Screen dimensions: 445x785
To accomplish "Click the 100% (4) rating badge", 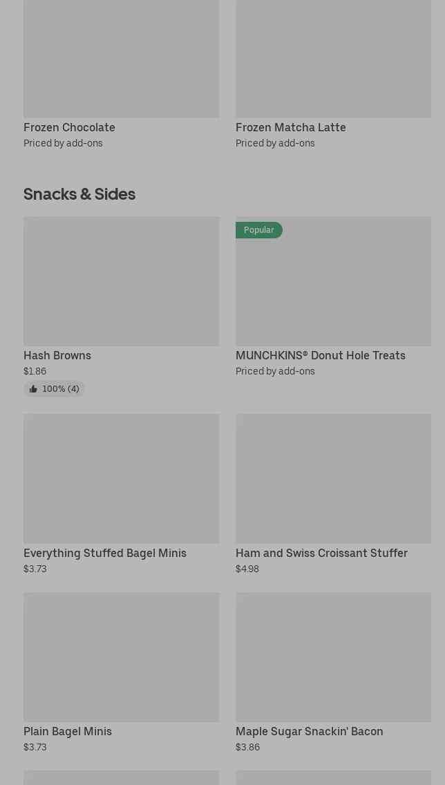I will tap(60, 389).
